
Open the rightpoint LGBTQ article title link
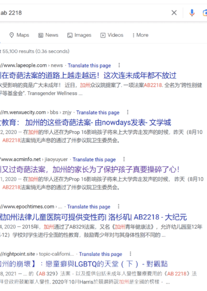(84, 264)
